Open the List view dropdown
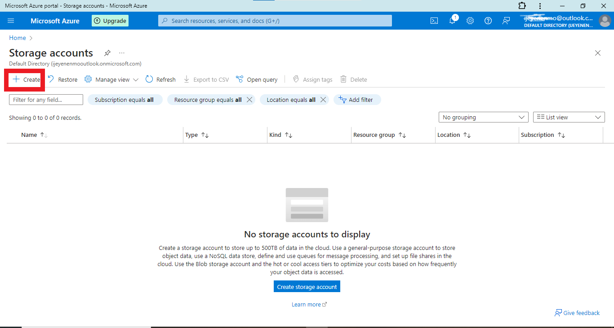Image resolution: width=614 pixels, height=328 pixels. (569, 117)
